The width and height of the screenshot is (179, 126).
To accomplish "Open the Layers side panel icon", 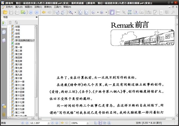I will pyautogui.click(x=4, y=40).
